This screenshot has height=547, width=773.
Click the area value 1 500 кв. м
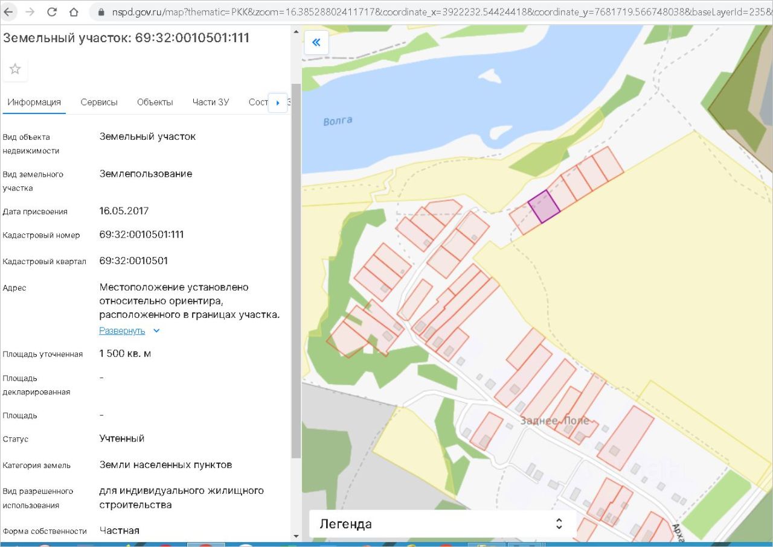pyautogui.click(x=125, y=353)
